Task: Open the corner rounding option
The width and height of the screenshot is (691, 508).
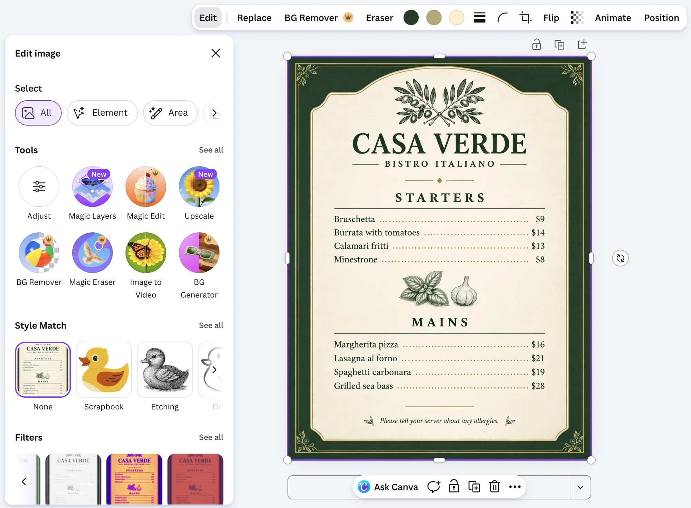Action: [502, 18]
